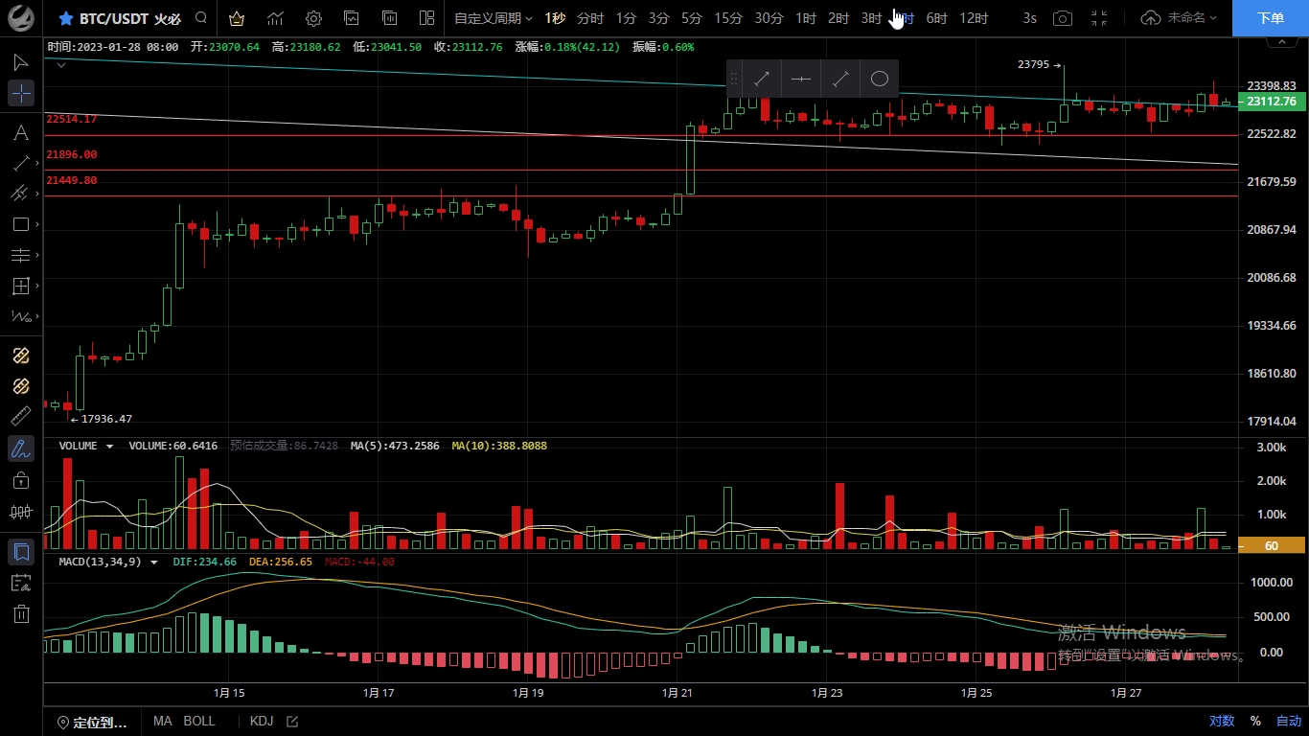Click the 23112.76 current price label
1309x736 pixels.
tap(1271, 102)
